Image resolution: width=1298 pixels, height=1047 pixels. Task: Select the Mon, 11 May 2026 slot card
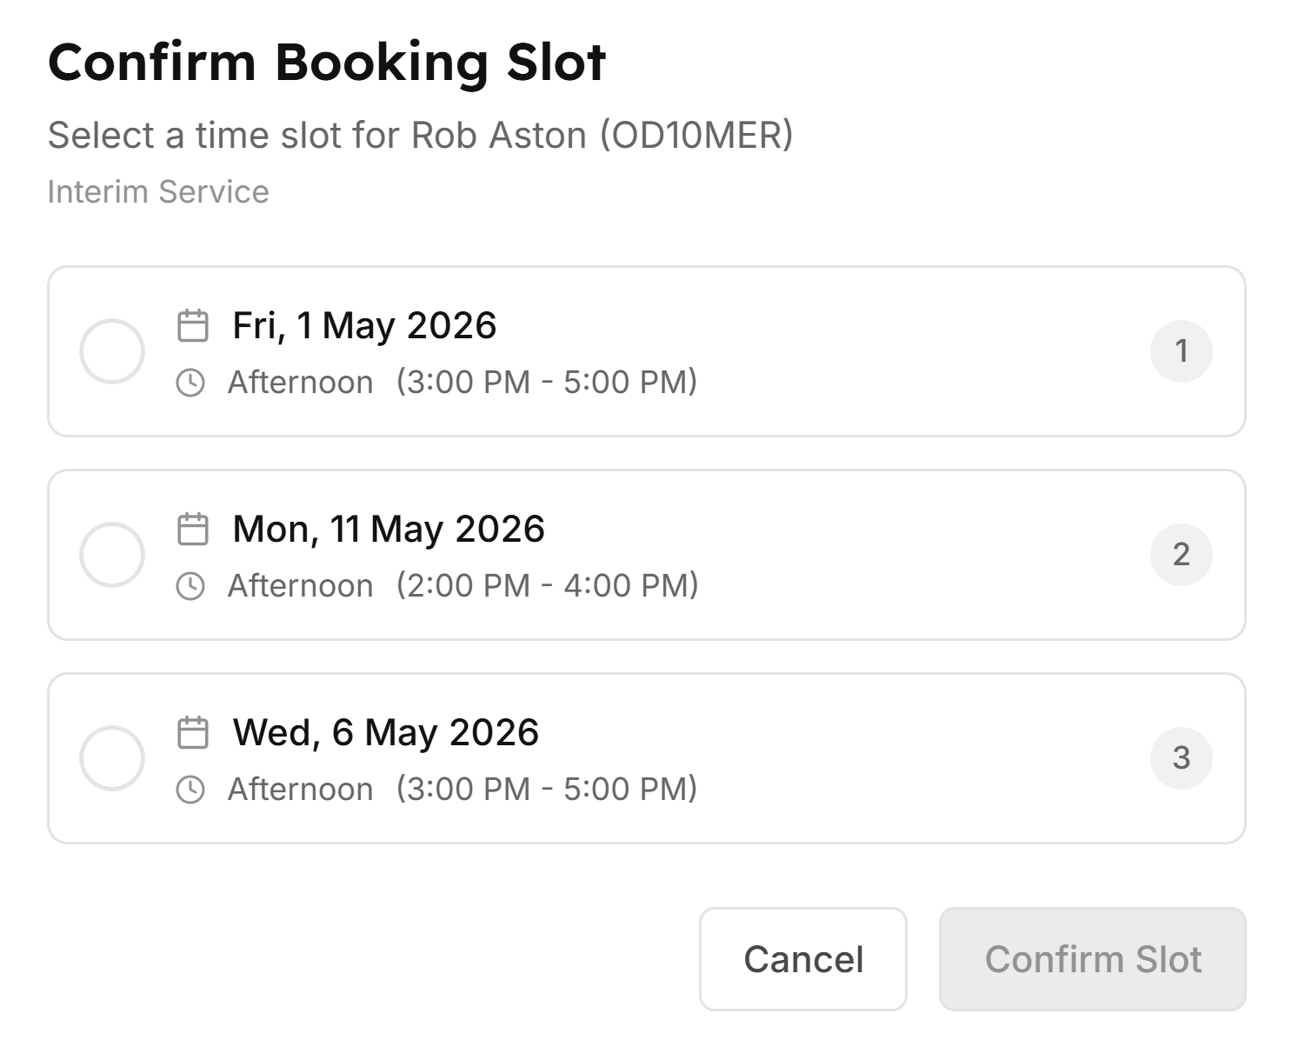click(647, 554)
